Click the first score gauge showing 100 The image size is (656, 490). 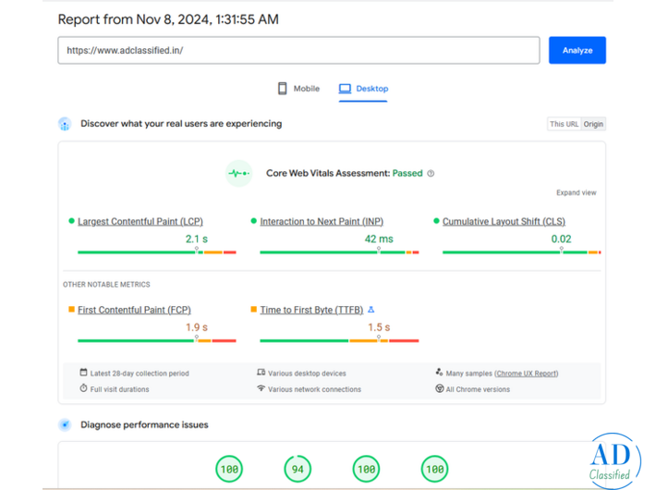coord(229,469)
